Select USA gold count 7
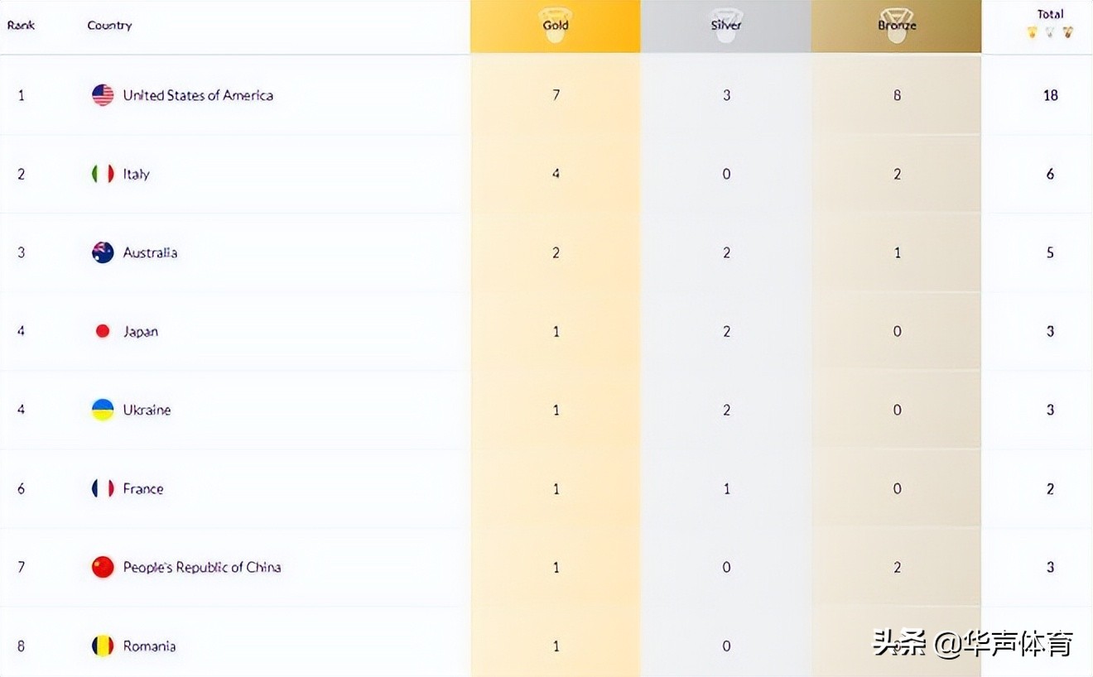Viewport: 1093px width, 677px height. click(x=556, y=95)
